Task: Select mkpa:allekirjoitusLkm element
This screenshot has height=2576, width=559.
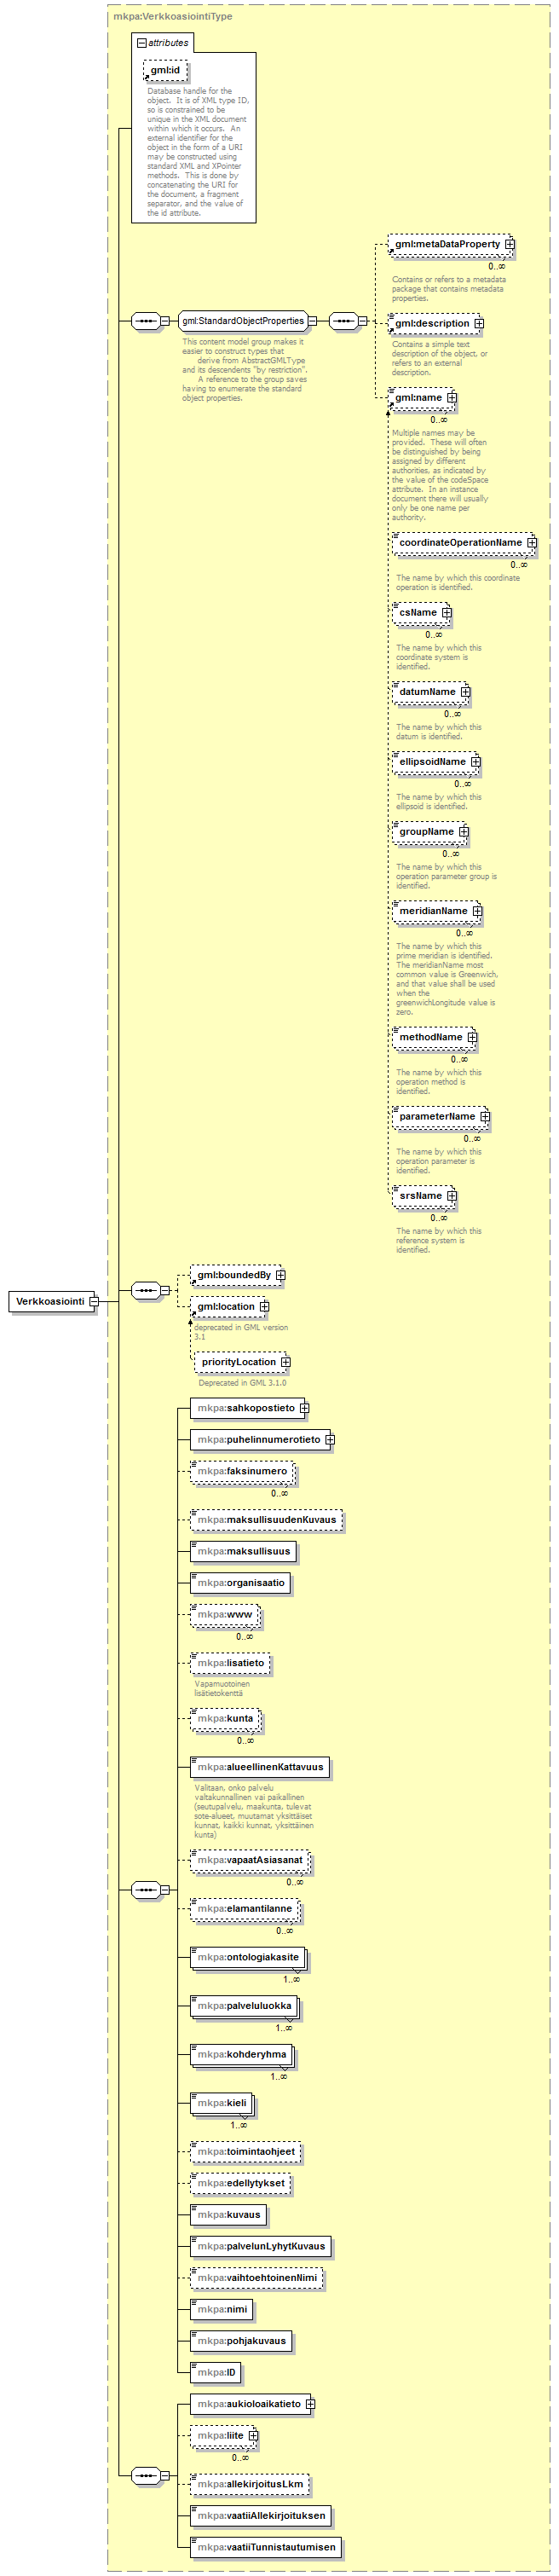Action: (250, 2484)
